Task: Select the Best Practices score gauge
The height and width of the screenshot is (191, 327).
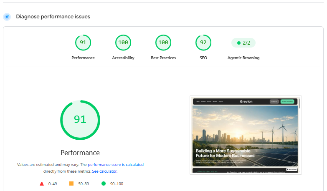Action: click(163, 43)
